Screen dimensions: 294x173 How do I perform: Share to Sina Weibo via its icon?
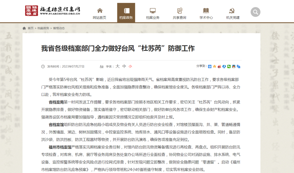click(219, 66)
